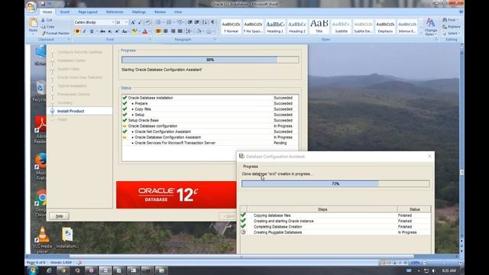
Task: Increase the paragraph indent
Action: 197,22
